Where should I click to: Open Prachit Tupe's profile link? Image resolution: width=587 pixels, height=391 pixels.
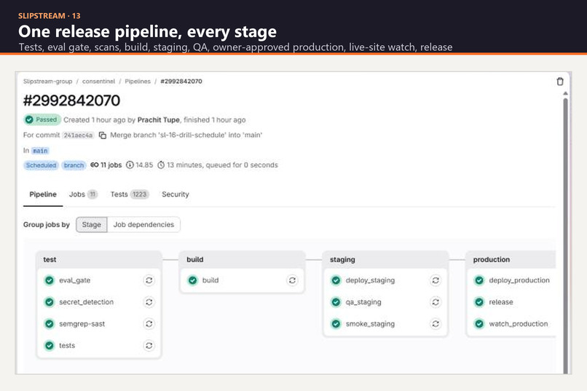(x=158, y=119)
